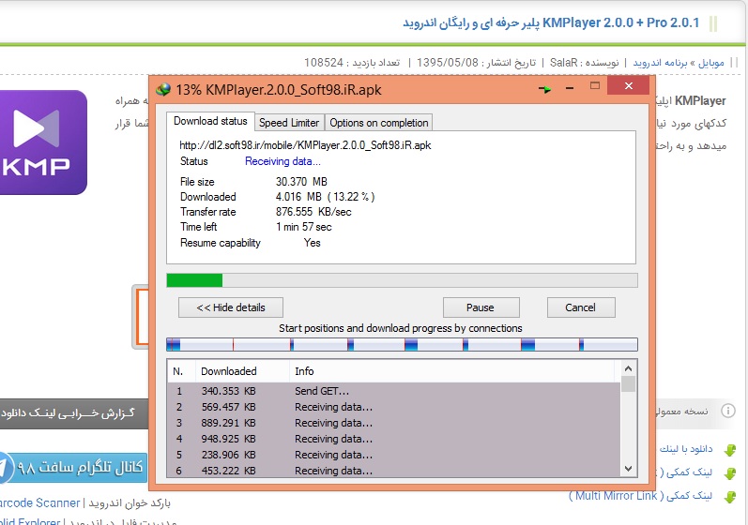Select the Download status tab

[x=210, y=122]
